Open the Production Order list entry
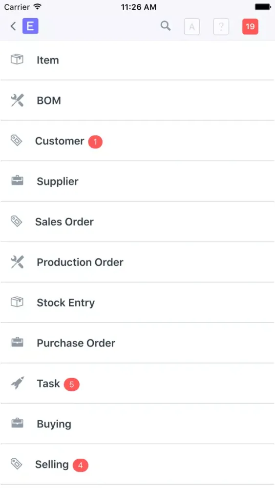This screenshot has height=488, width=275. 137,262
